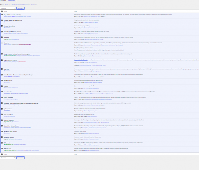Tick the CookieYes GDPR Cookie Consent checkbox
Viewport: 199px width, 170px height.
click(2, 32)
